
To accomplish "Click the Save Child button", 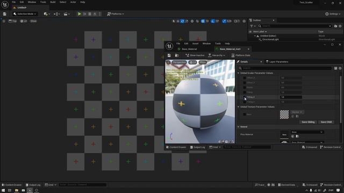I will 326,122.
